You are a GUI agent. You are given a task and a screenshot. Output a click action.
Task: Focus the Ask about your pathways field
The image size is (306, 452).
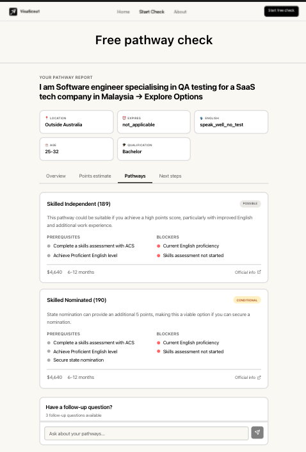tap(147, 433)
